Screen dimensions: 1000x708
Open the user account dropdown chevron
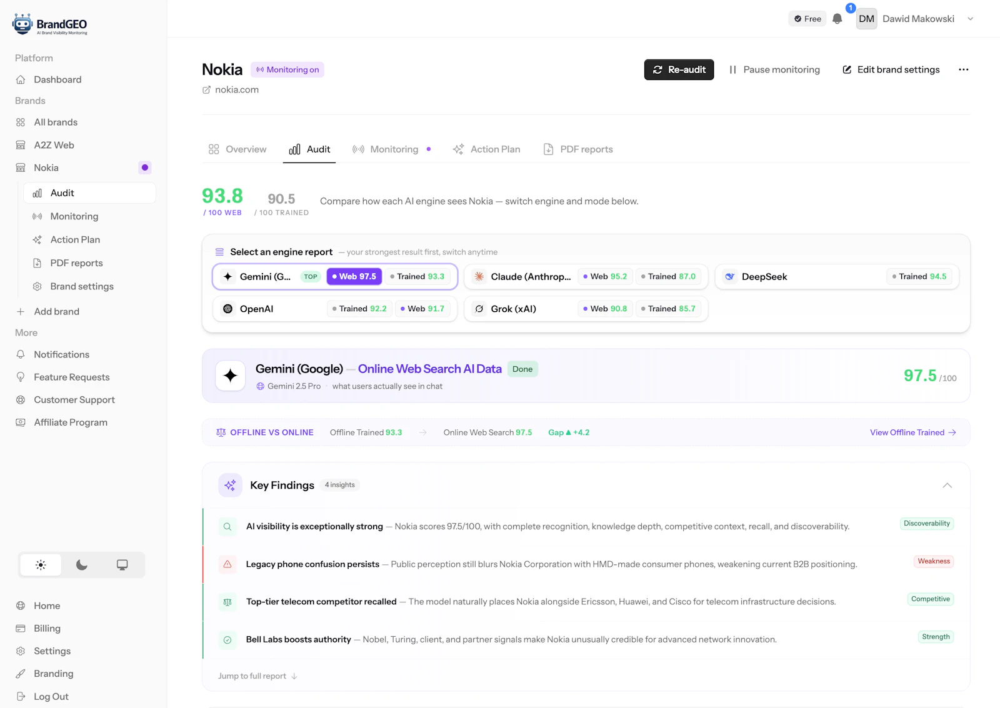click(x=971, y=19)
